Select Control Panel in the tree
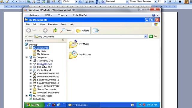The width and height of the screenshot is (192, 108). tap(44, 70)
